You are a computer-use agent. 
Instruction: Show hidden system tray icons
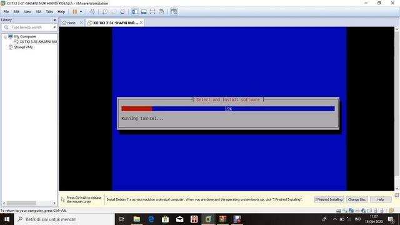point(335,219)
